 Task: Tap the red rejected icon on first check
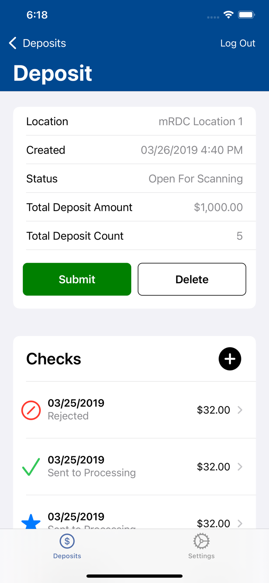tap(31, 410)
